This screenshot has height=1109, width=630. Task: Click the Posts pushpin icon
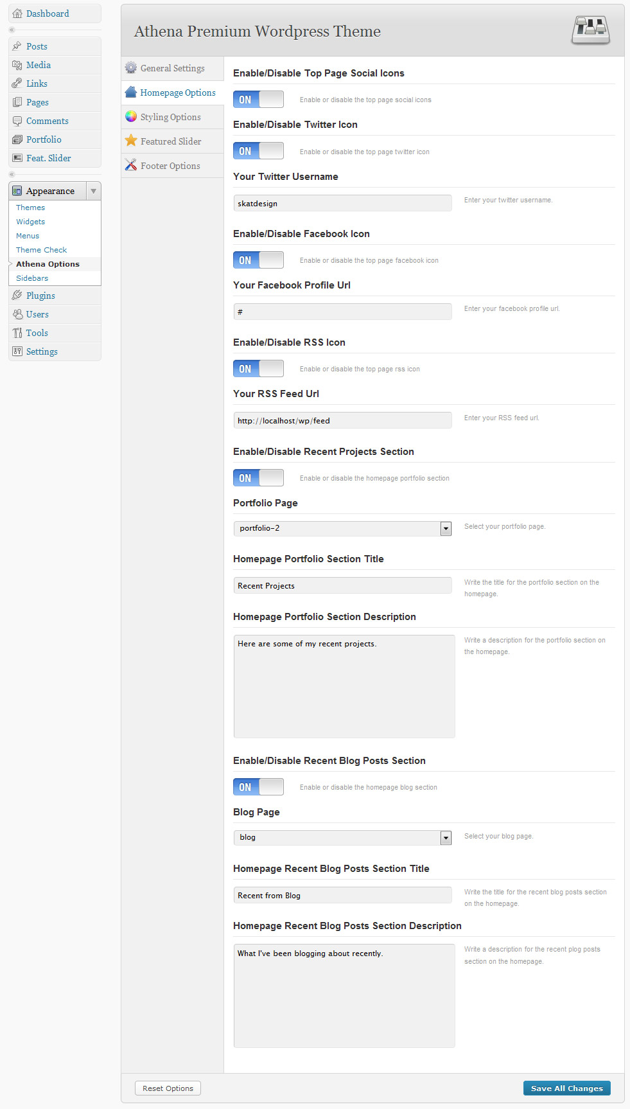point(17,46)
